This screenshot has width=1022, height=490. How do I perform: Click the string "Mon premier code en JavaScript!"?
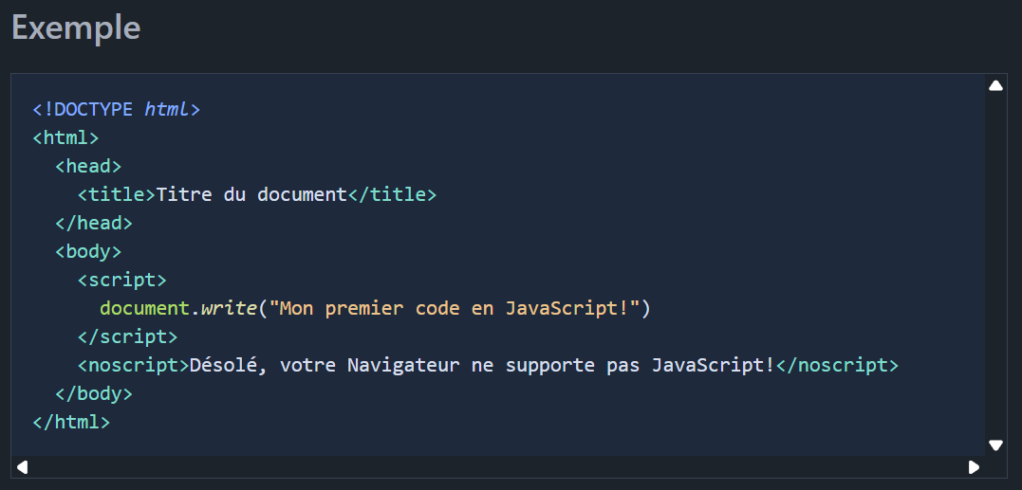(x=455, y=308)
